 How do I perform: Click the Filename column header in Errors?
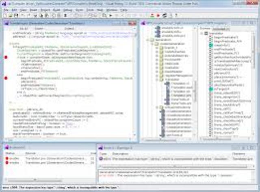coord(238,154)
